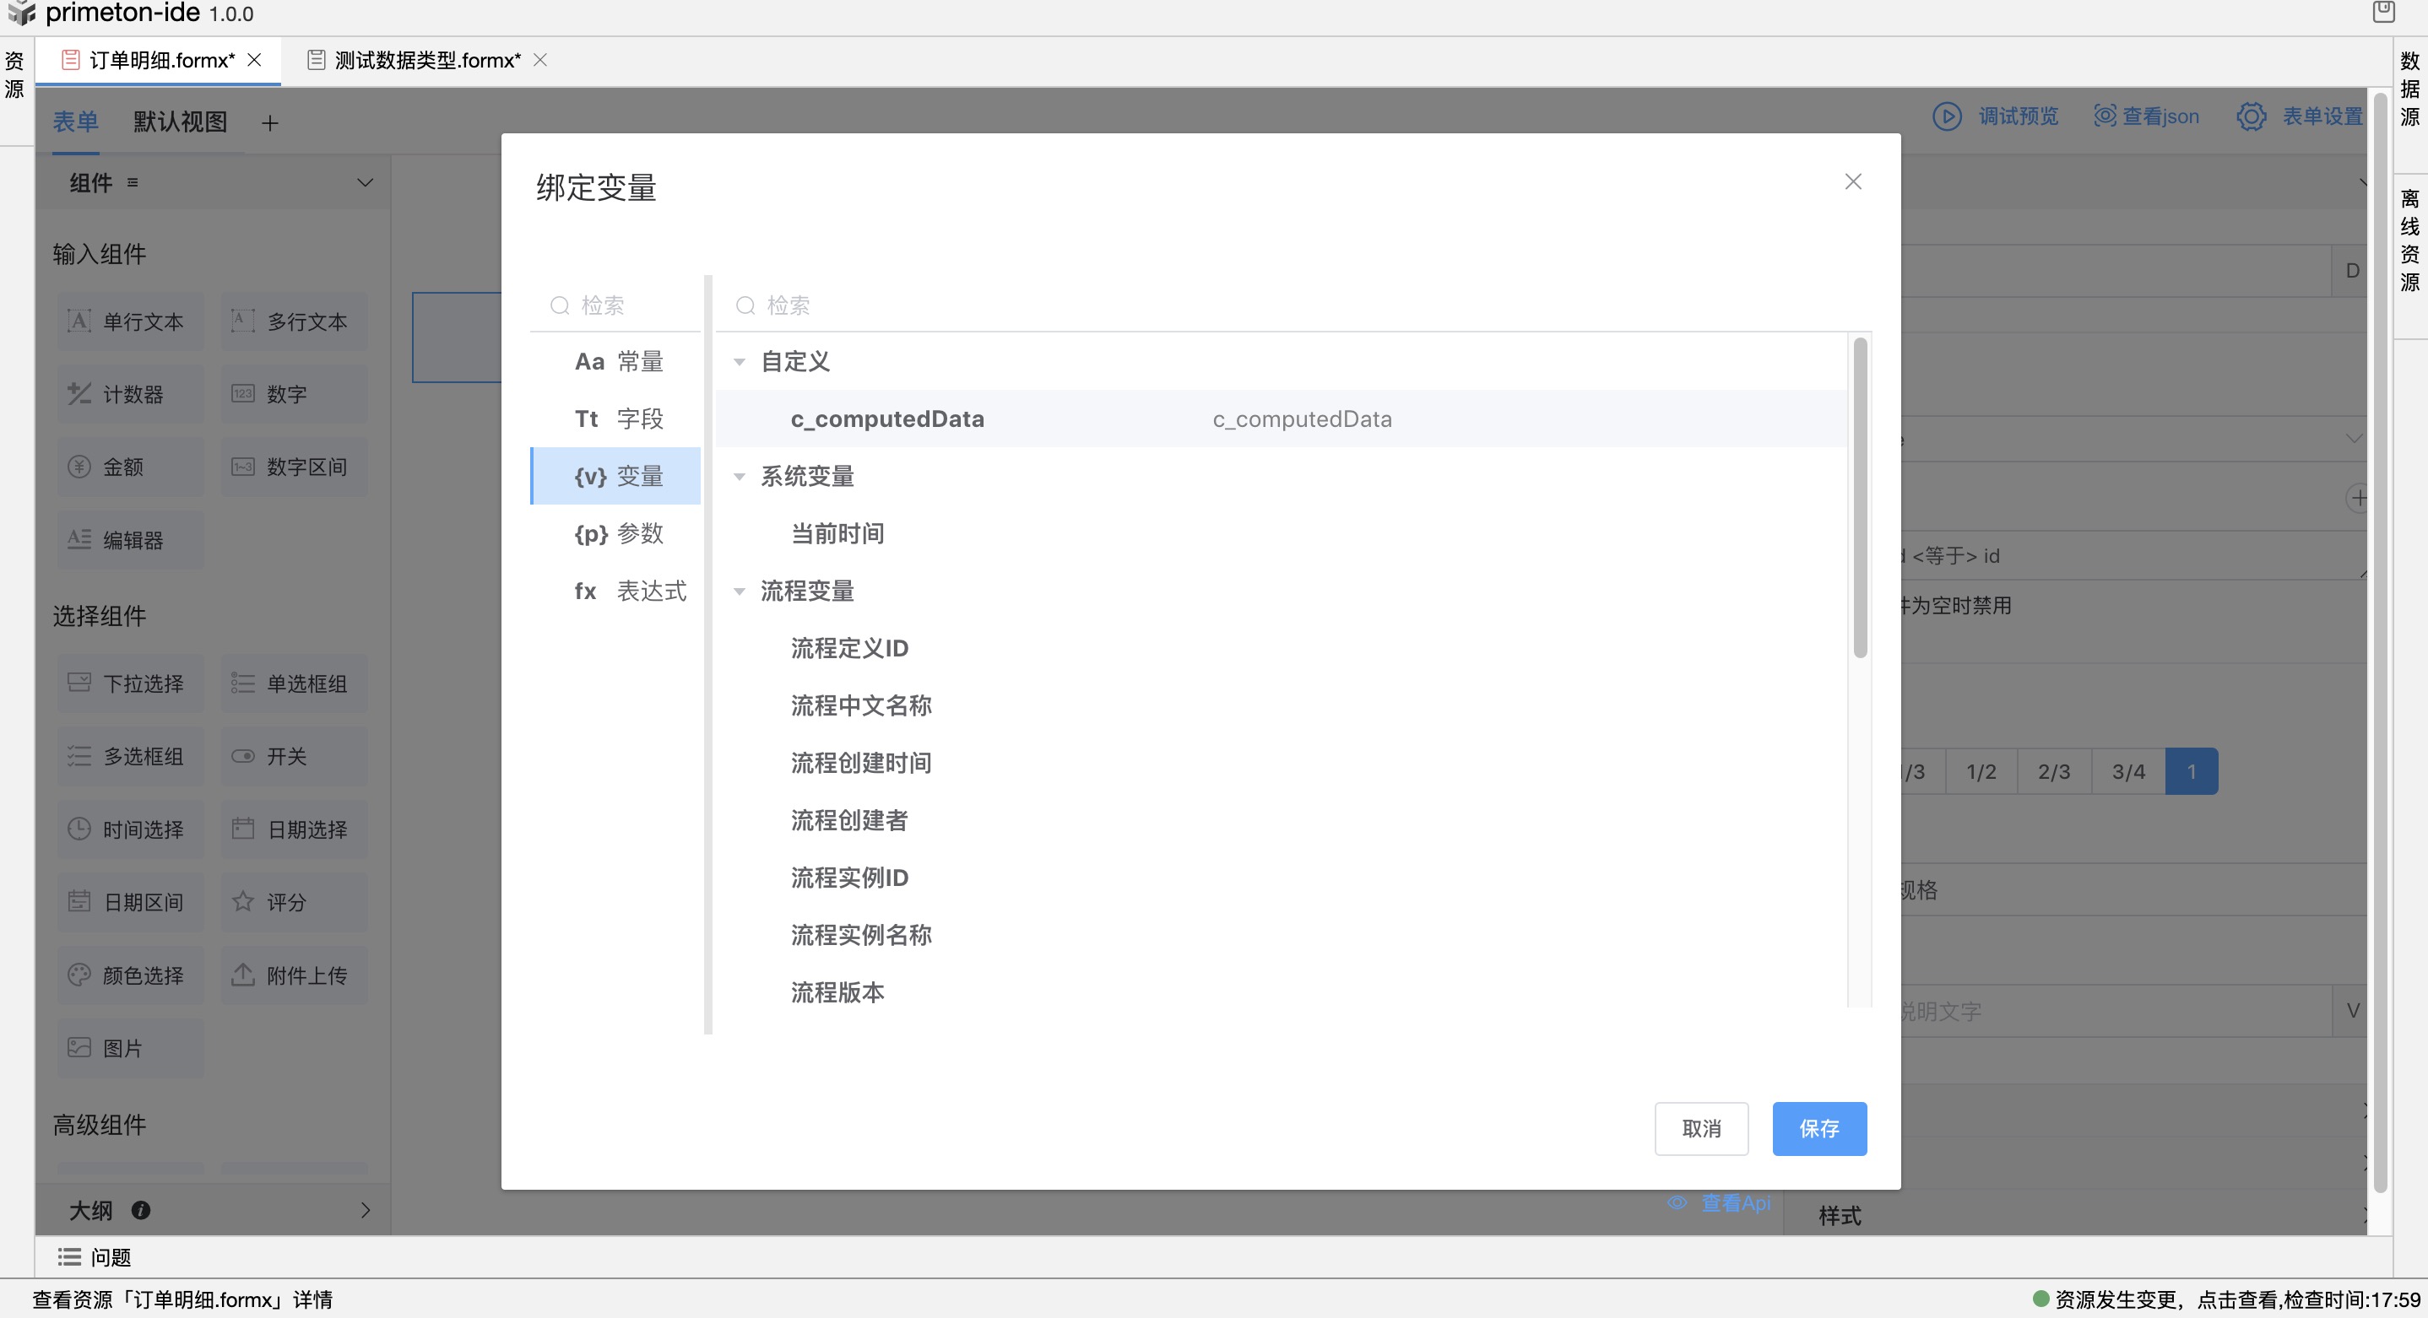The width and height of the screenshot is (2428, 1318).
Task: Switch to 测试数据类型.formx tab
Action: [426, 60]
